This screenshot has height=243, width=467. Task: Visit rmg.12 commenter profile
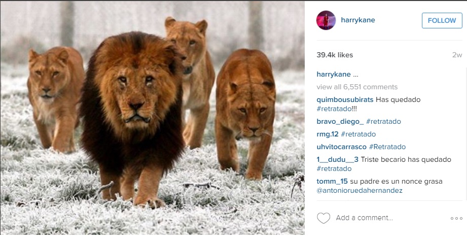pos(328,134)
